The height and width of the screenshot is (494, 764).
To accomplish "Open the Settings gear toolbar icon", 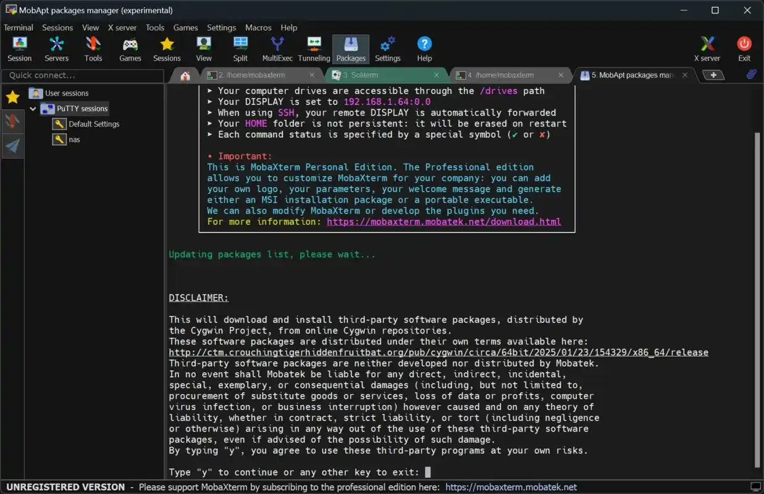I will tap(387, 49).
